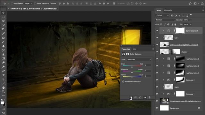The image size is (205, 115).
Task: Click the Yellow-Blue slider handle
Action: [x=132, y=78]
